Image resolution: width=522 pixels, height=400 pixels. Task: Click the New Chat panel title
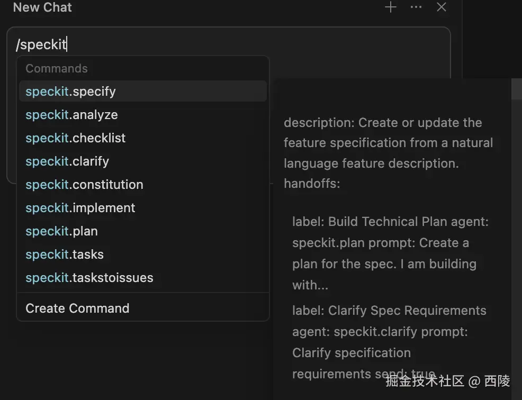tap(42, 7)
